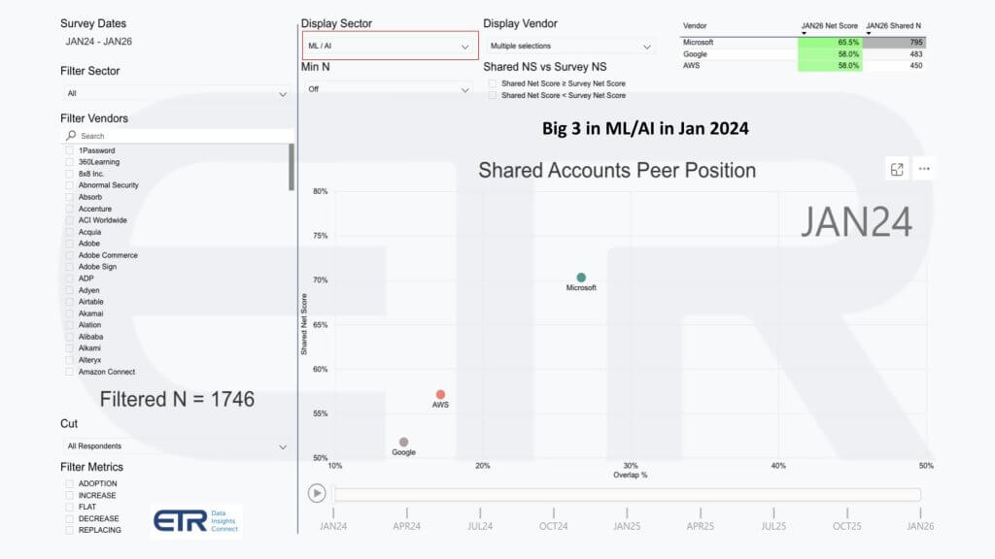The image size is (995, 559).
Task: Open the Min N dropdown
Action: pyautogui.click(x=391, y=89)
